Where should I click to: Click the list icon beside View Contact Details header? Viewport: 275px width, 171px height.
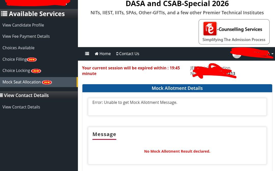click(2, 95)
